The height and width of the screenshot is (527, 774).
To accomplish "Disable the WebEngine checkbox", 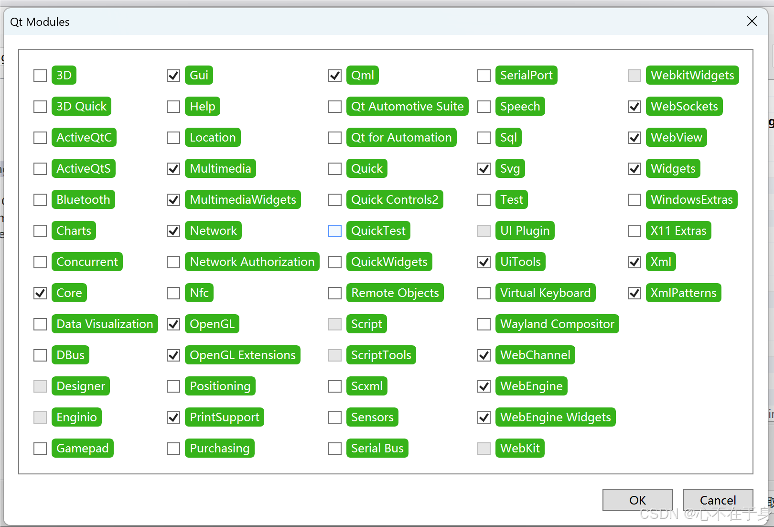I will point(484,386).
